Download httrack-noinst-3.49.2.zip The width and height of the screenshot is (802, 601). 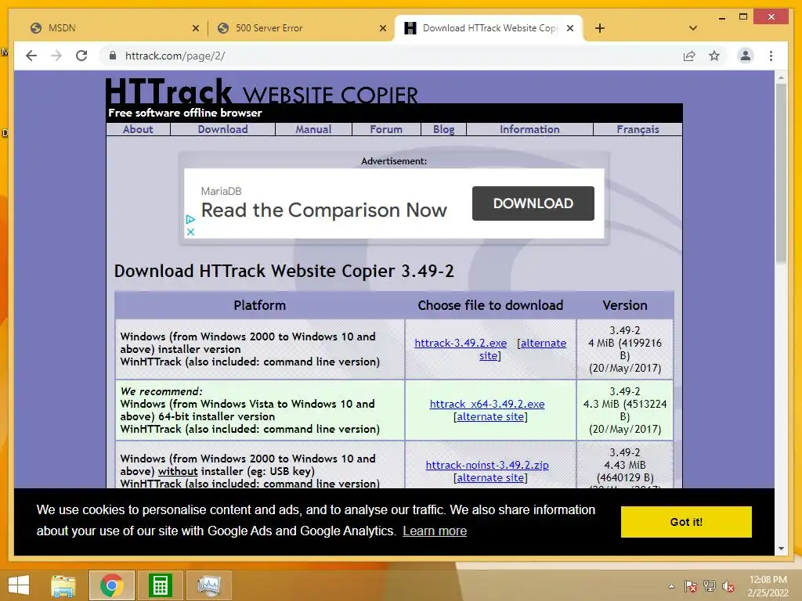(487, 465)
